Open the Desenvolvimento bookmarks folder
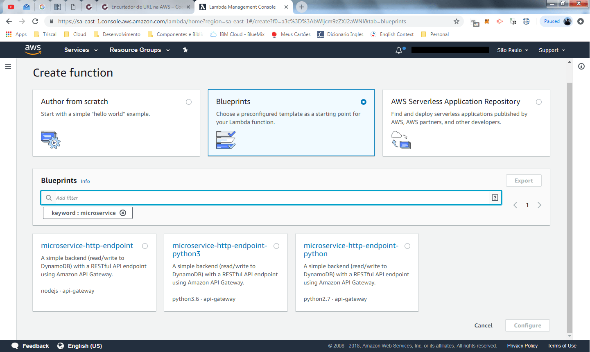 [117, 34]
